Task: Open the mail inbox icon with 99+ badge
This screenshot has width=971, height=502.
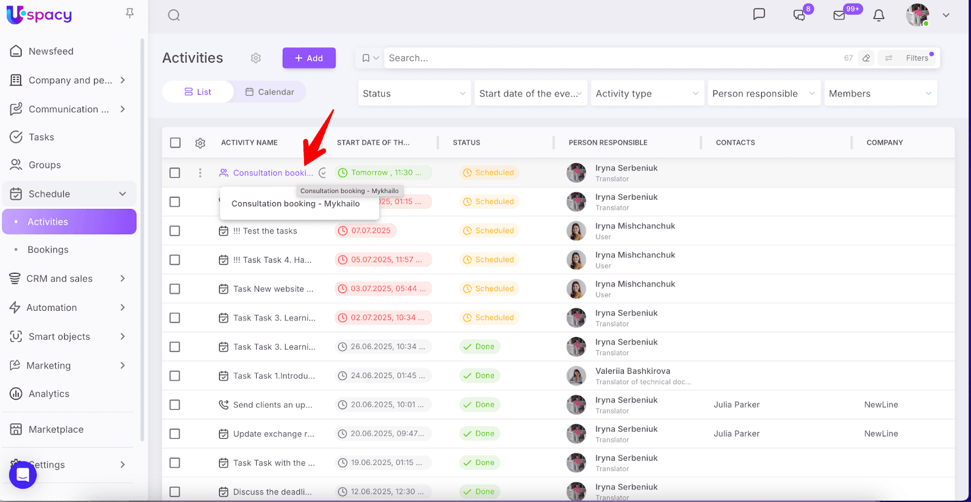Action: pos(839,15)
